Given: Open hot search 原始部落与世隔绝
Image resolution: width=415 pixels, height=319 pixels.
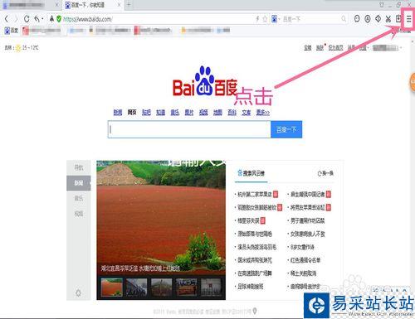Looking at the screenshot, I should [255, 234].
